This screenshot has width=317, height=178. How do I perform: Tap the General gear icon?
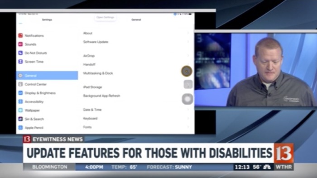pyautogui.click(x=20, y=76)
